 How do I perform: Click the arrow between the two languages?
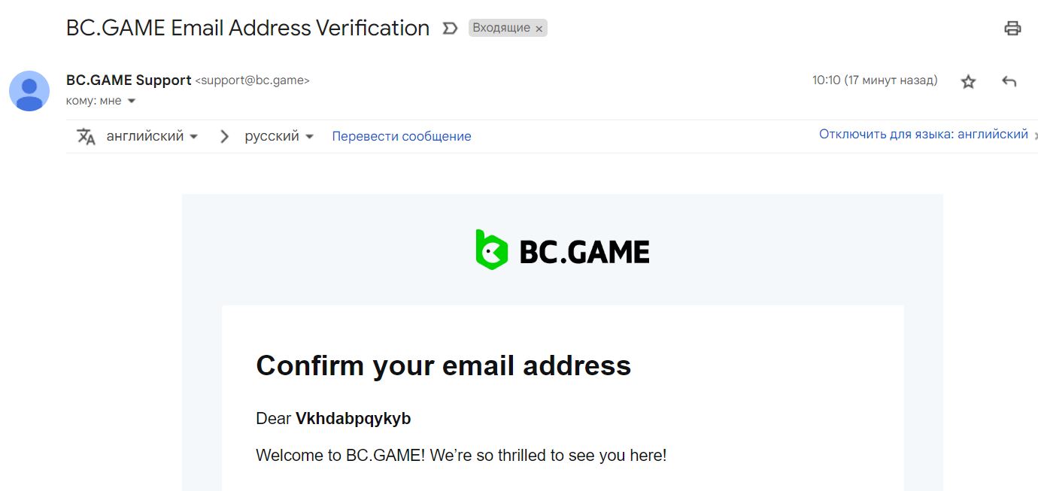[223, 137]
